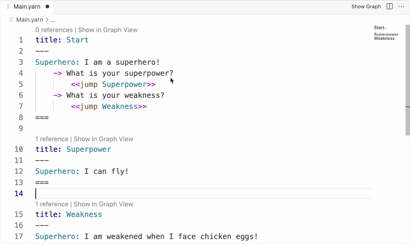The image size is (410, 244).
Task: Show the Superpower node in Graph View
Action: [103, 139]
